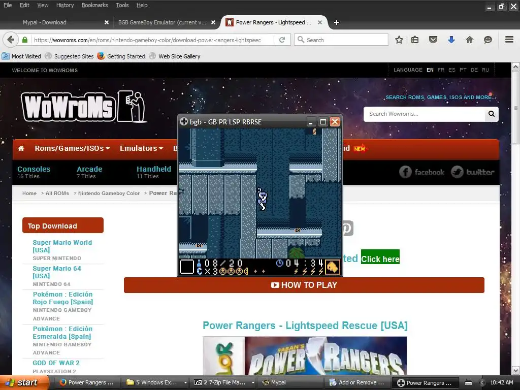The width and height of the screenshot is (520, 390).
Task: Click the WoWroMs site logo
Action: tap(83, 107)
